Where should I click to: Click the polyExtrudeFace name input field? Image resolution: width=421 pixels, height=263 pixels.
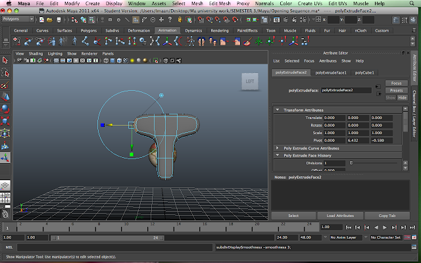(x=346, y=90)
